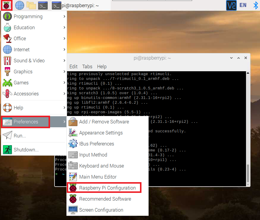260x220 pixels.
Task: Click the Help lifebuoy icon
Action: tap(7, 108)
